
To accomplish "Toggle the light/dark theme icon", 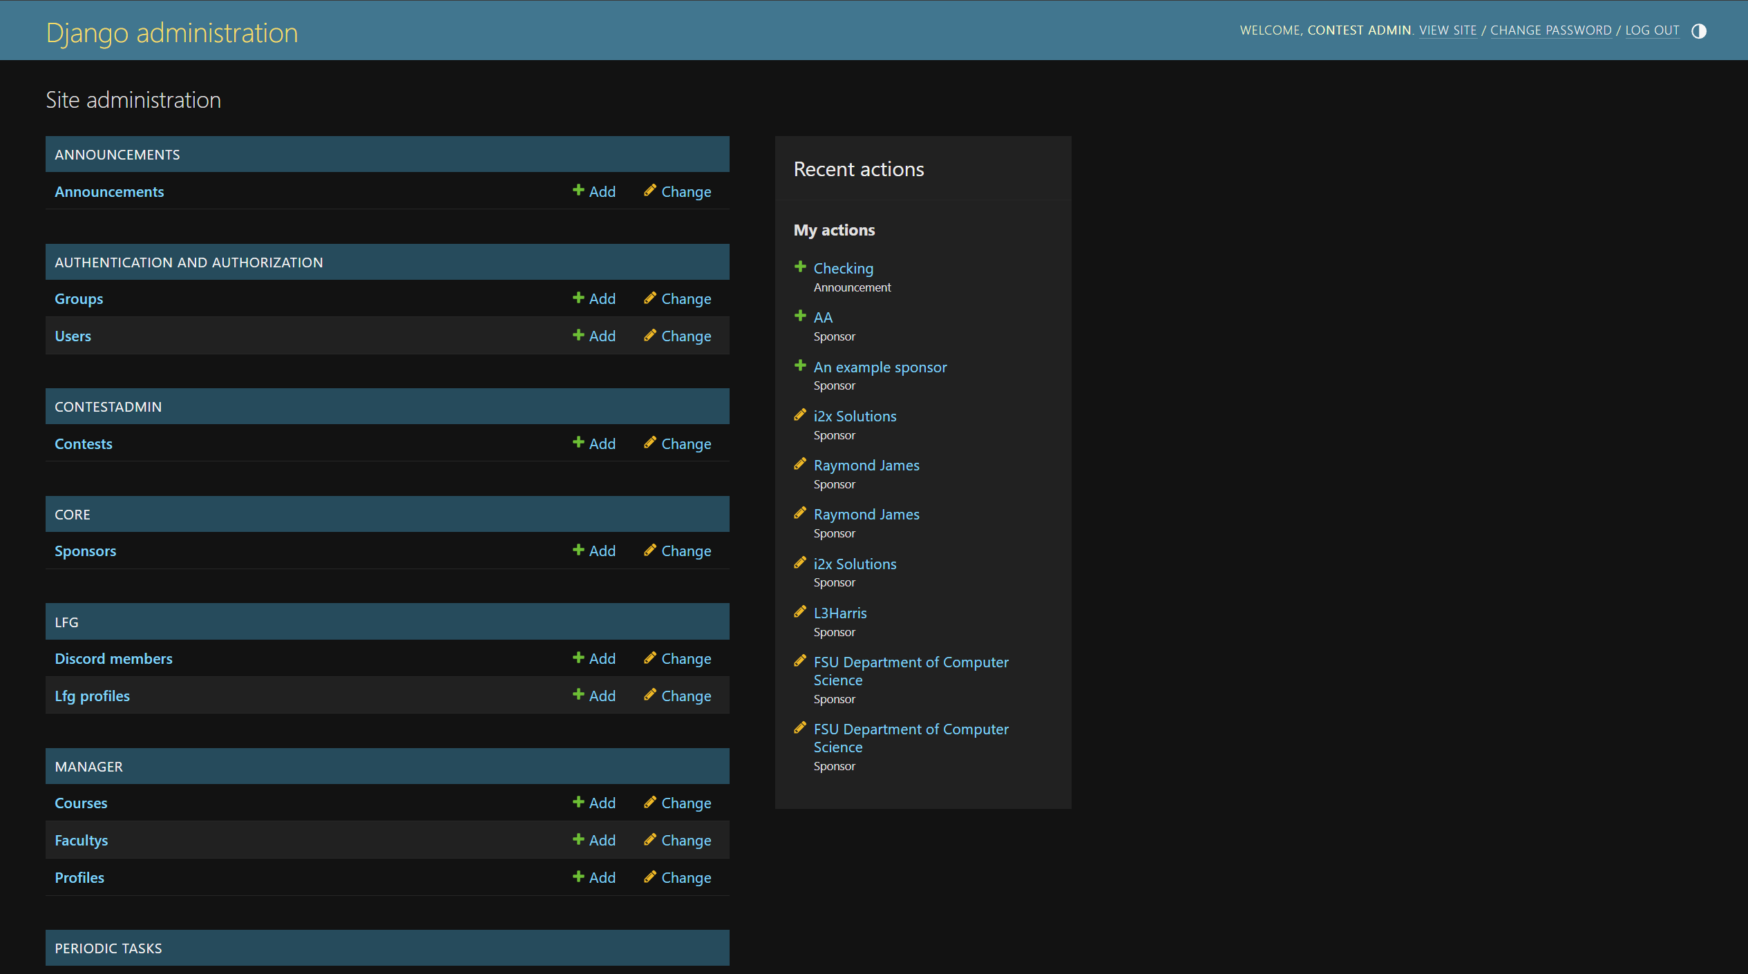I will coord(1698,31).
